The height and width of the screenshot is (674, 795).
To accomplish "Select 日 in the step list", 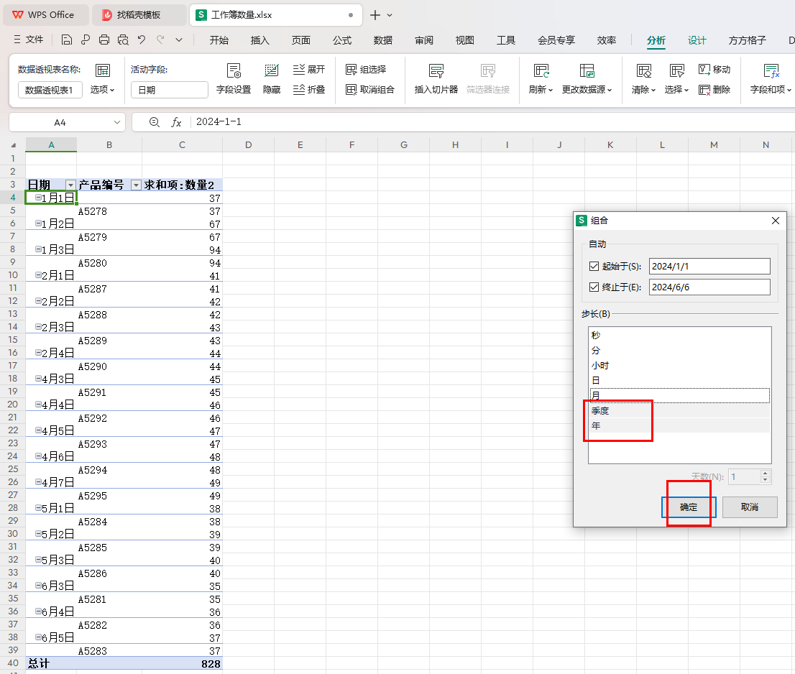I will [679, 380].
